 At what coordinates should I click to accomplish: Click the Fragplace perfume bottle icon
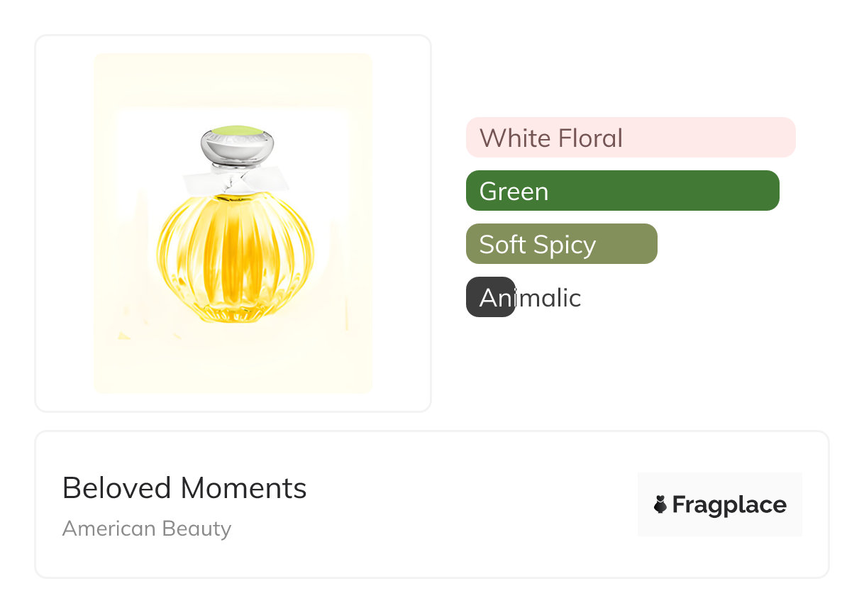click(660, 505)
